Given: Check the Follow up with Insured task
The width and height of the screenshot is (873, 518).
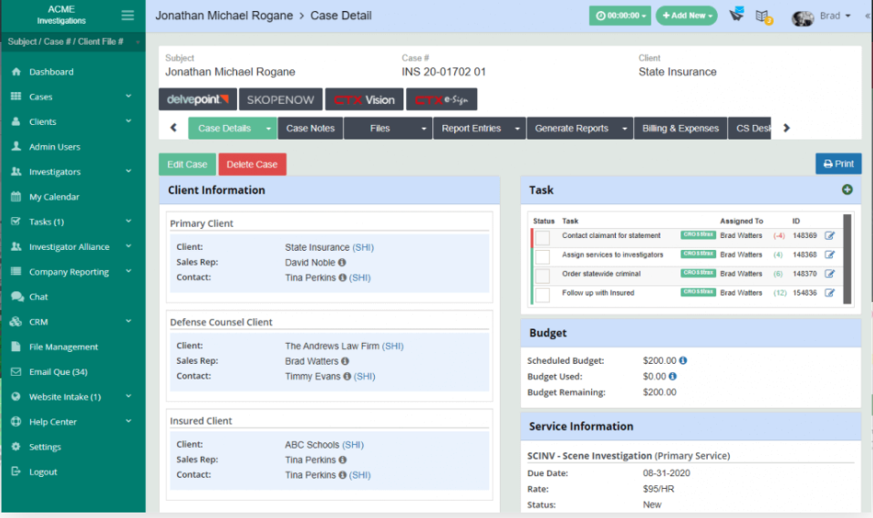Looking at the screenshot, I should (x=542, y=295).
